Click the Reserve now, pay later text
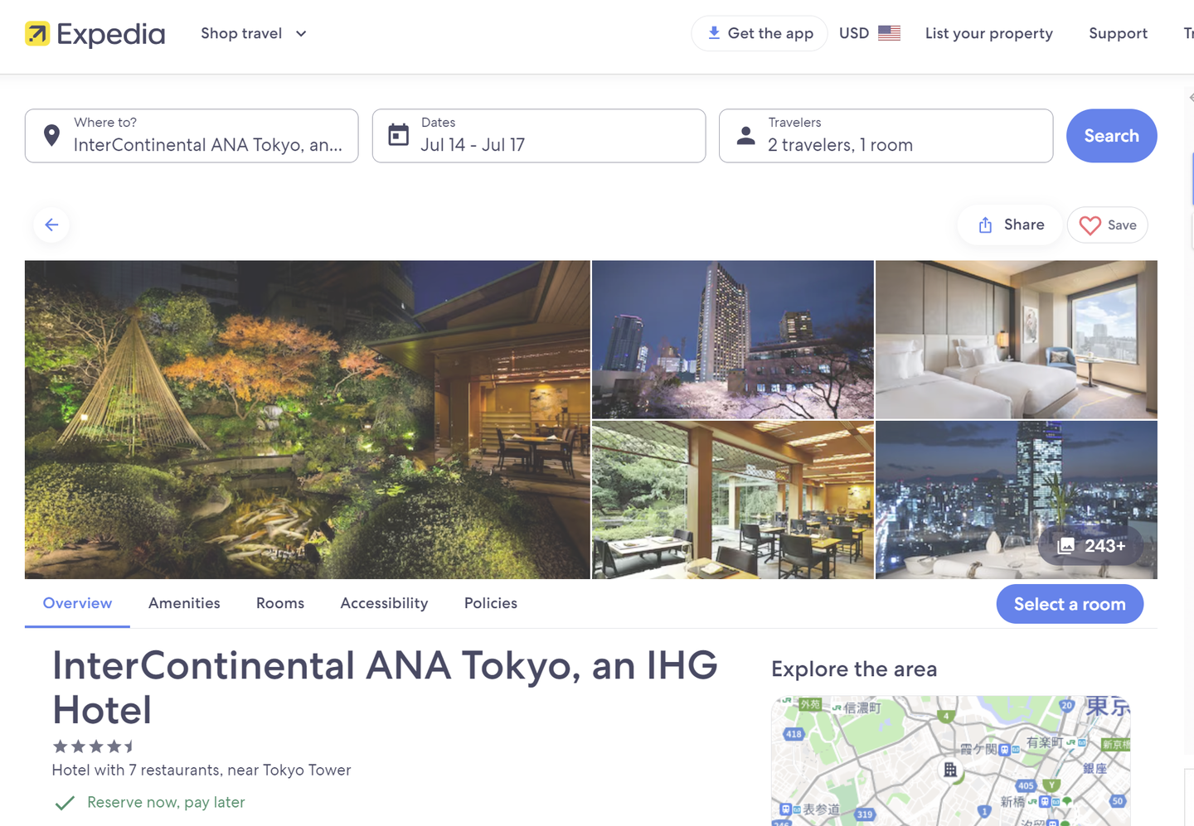This screenshot has height=826, width=1194. (166, 803)
